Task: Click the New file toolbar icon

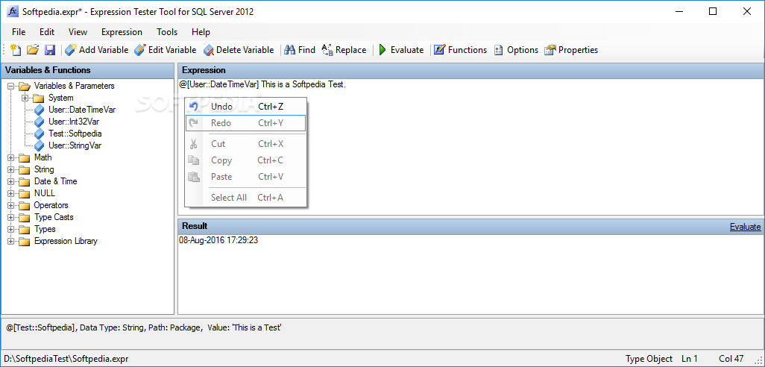Action: [x=16, y=50]
